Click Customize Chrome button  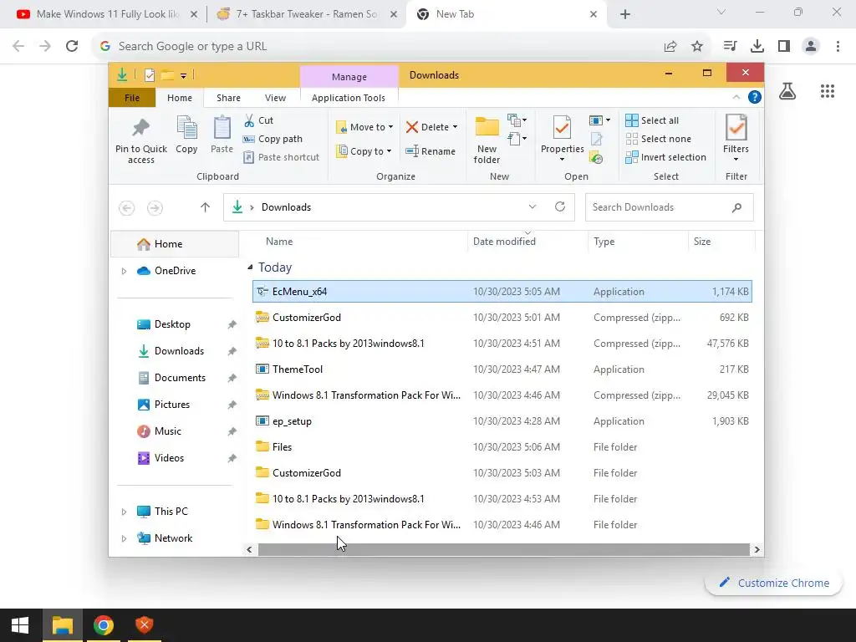(x=773, y=583)
